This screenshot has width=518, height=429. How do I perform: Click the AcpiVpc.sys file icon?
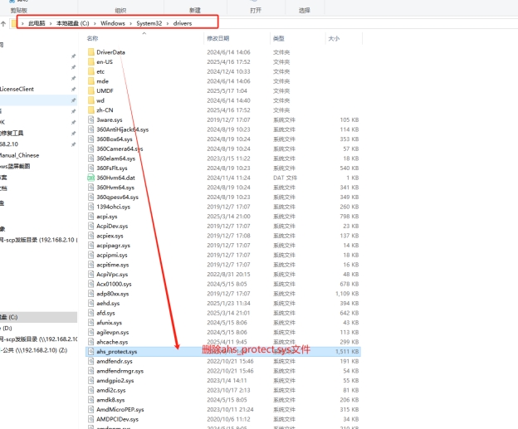pos(91,274)
